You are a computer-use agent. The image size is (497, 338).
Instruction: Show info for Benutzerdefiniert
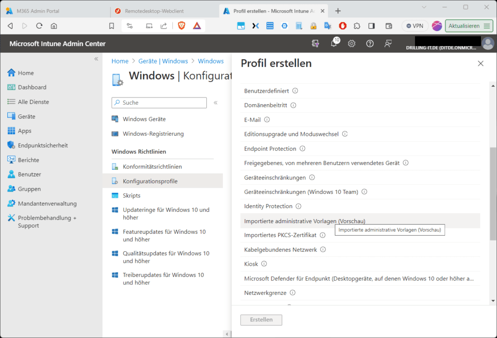(295, 91)
